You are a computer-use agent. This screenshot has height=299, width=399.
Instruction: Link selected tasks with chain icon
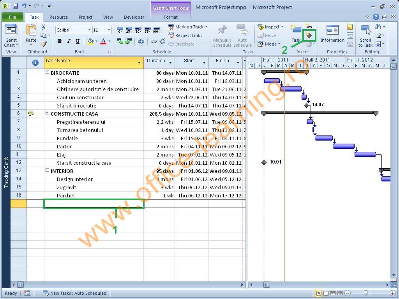[x=154, y=41]
